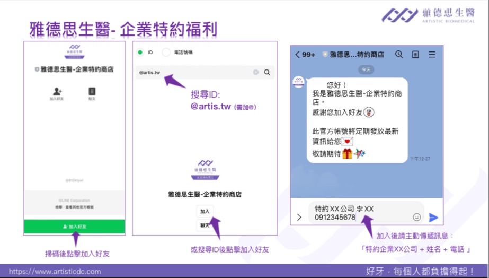The width and height of the screenshot is (489, 278).
Task: Click the 加入 button under search result
Action: point(205,212)
